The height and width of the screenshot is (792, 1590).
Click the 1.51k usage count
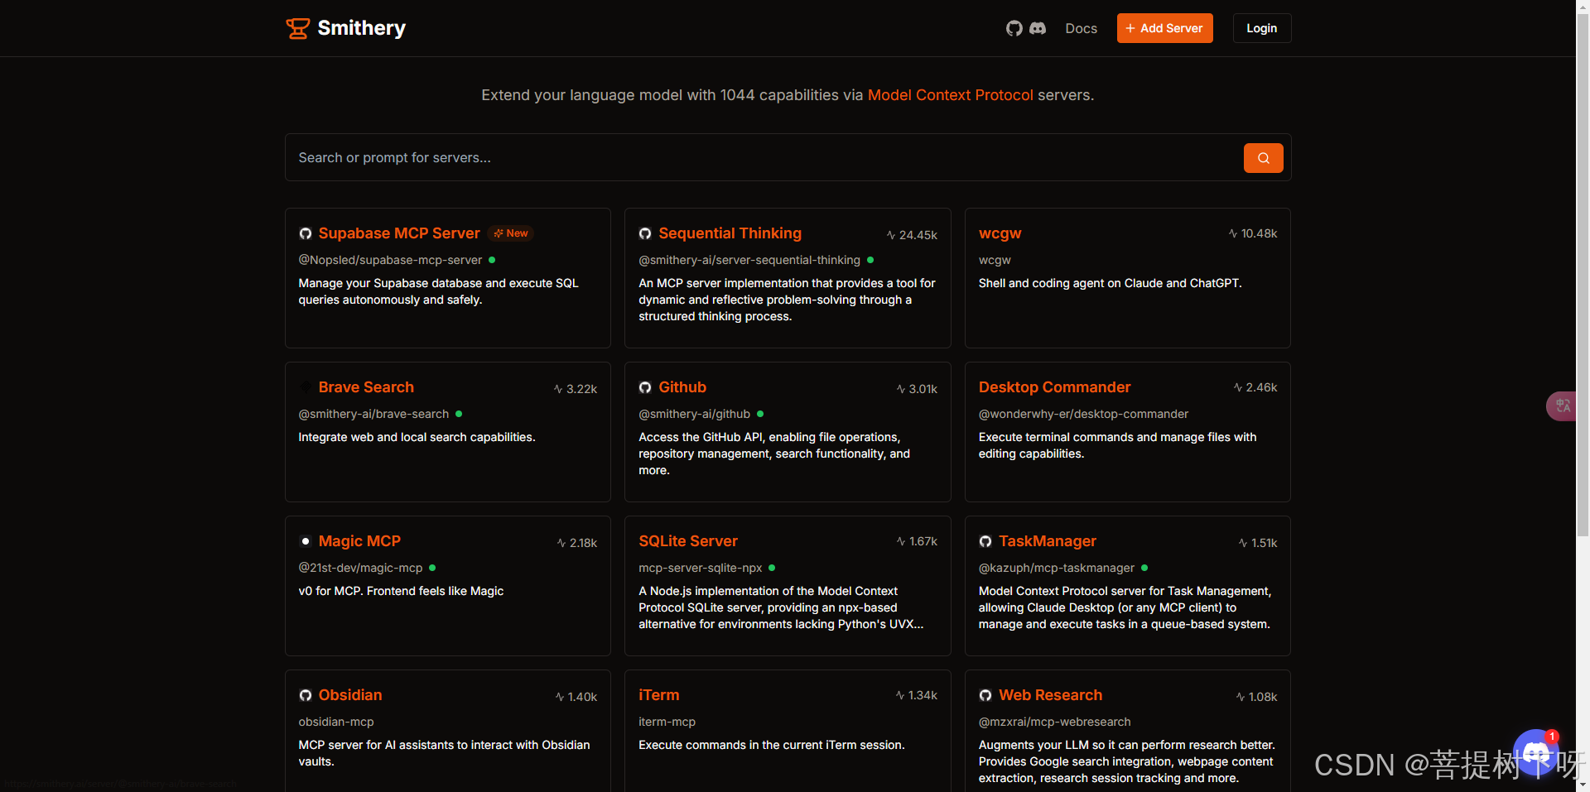click(1265, 543)
